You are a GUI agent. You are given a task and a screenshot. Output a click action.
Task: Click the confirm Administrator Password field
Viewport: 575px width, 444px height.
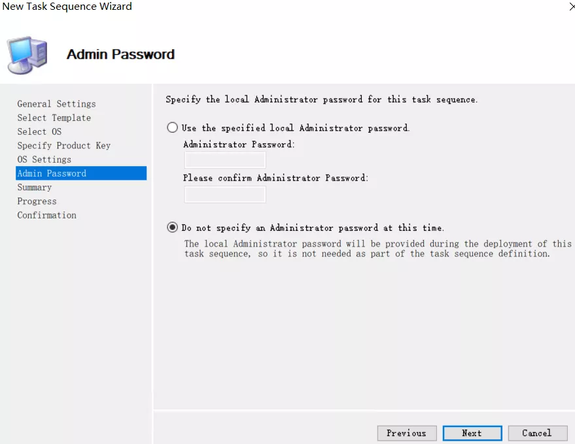click(x=225, y=194)
